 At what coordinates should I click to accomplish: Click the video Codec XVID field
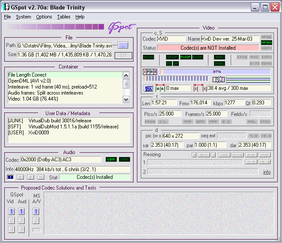click(x=171, y=39)
